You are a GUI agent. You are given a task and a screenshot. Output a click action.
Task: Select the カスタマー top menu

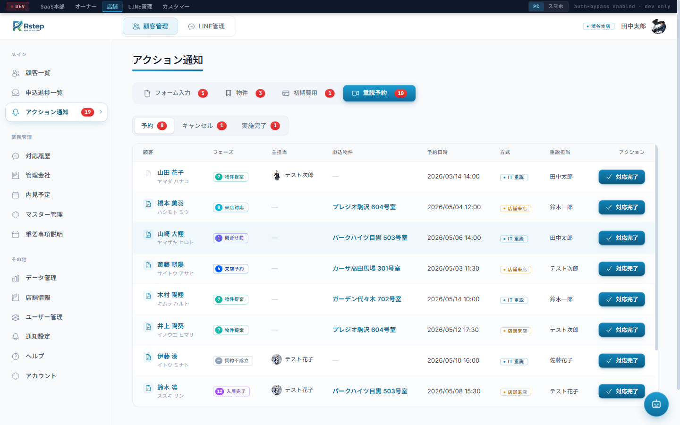tap(176, 7)
